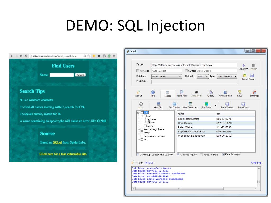
Task: Click the gear extension icon in browser
Action: (x=99, y=56)
